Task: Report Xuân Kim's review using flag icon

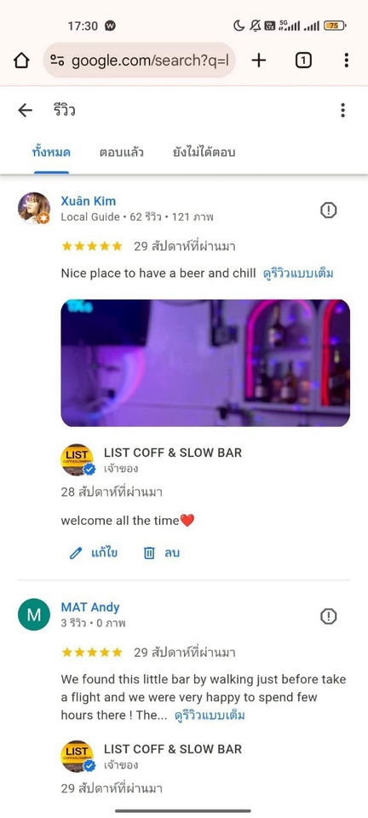Action: [x=328, y=210]
